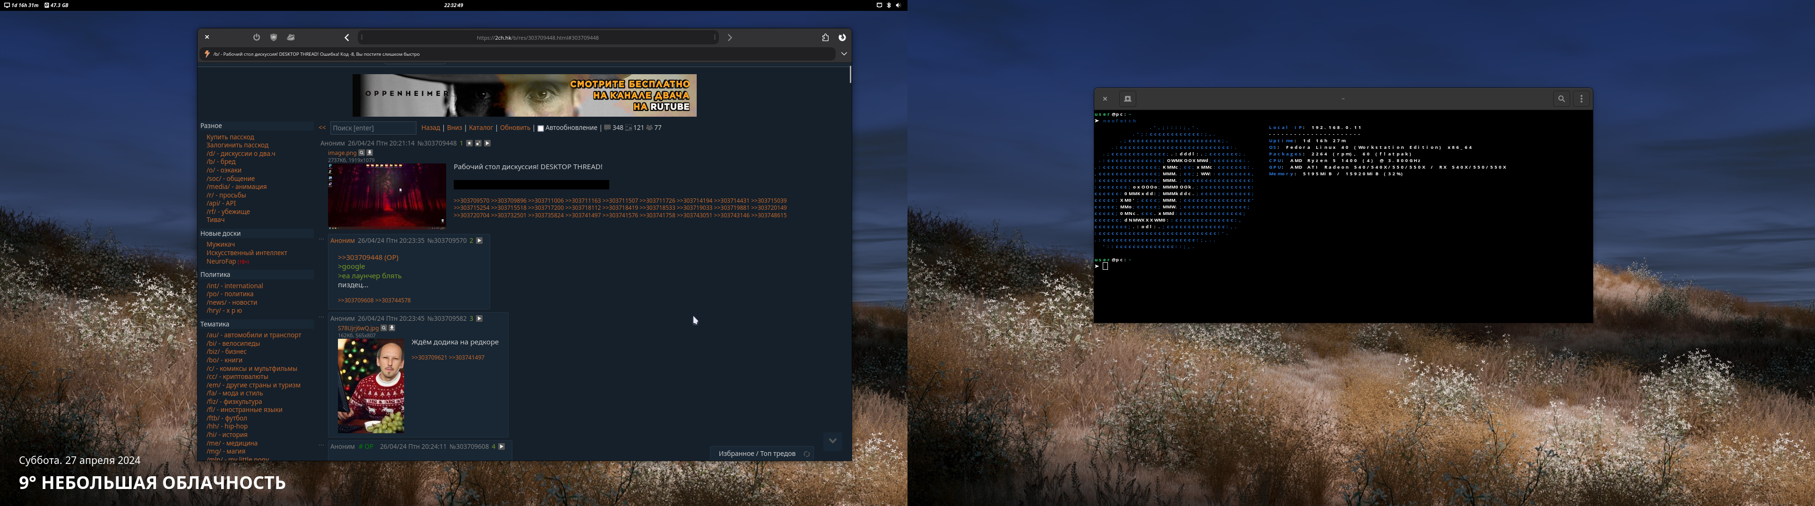Viewport: 1815px width, 506px height.
Task: Open the /hh/ - hip-hop board
Action: pyautogui.click(x=227, y=426)
